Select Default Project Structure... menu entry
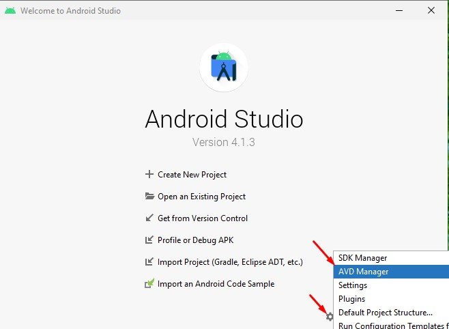This screenshot has width=449, height=329. tap(391, 313)
